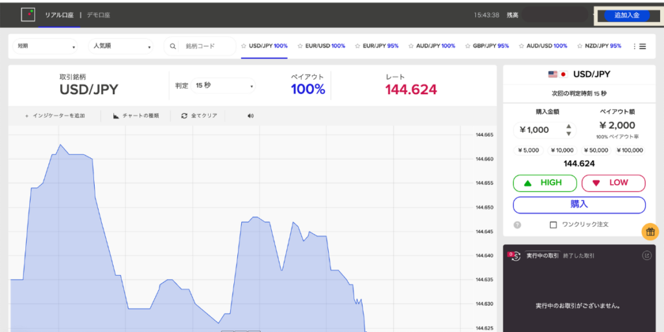Click the 追加入金 deposit button
This screenshot has height=332, width=664.
click(626, 15)
